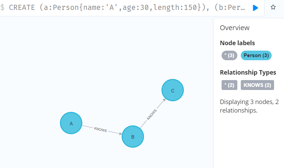284x168 pixels.
Task: Click the KNOWS label between A and B
Action: (x=100, y=129)
